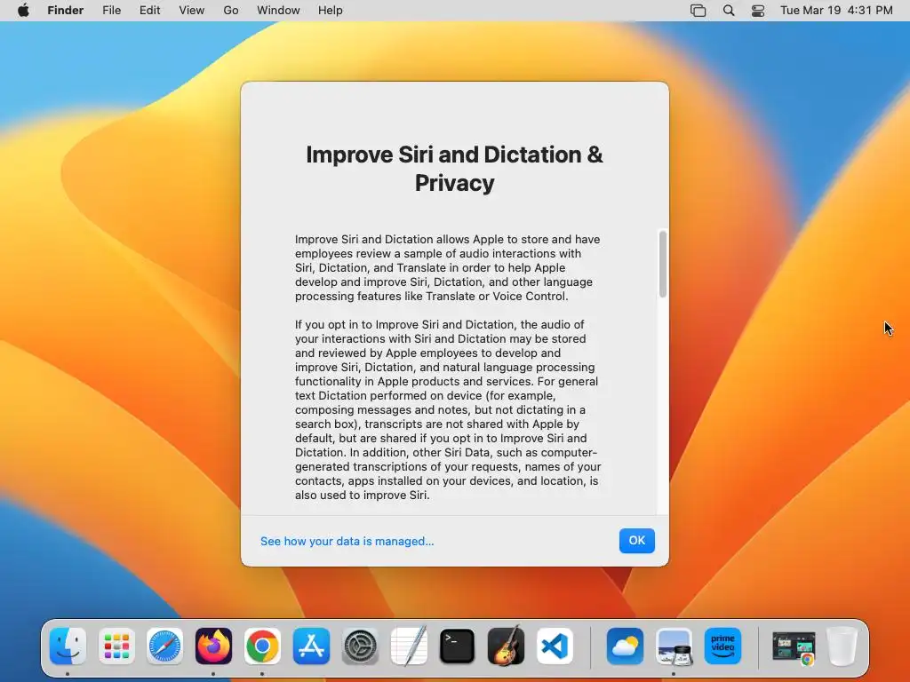
Task: Open the File menu
Action: 111,11
